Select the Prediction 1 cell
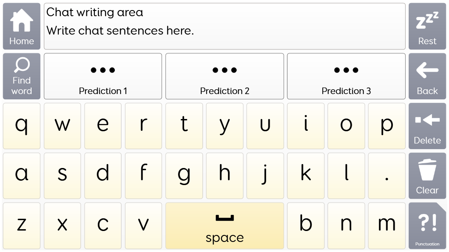The width and height of the screenshot is (449, 252). [103, 76]
